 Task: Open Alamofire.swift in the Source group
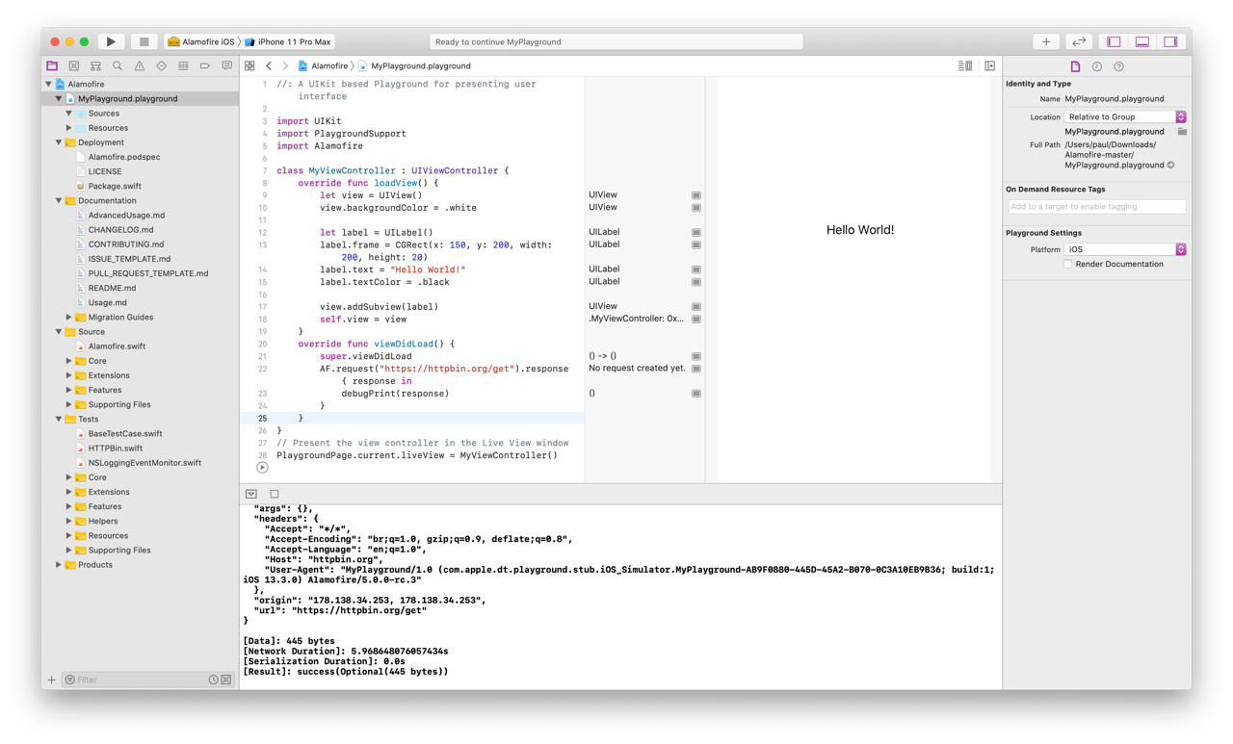(x=117, y=346)
